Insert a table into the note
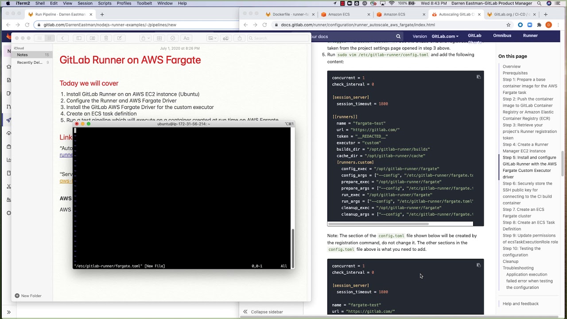 159,38
